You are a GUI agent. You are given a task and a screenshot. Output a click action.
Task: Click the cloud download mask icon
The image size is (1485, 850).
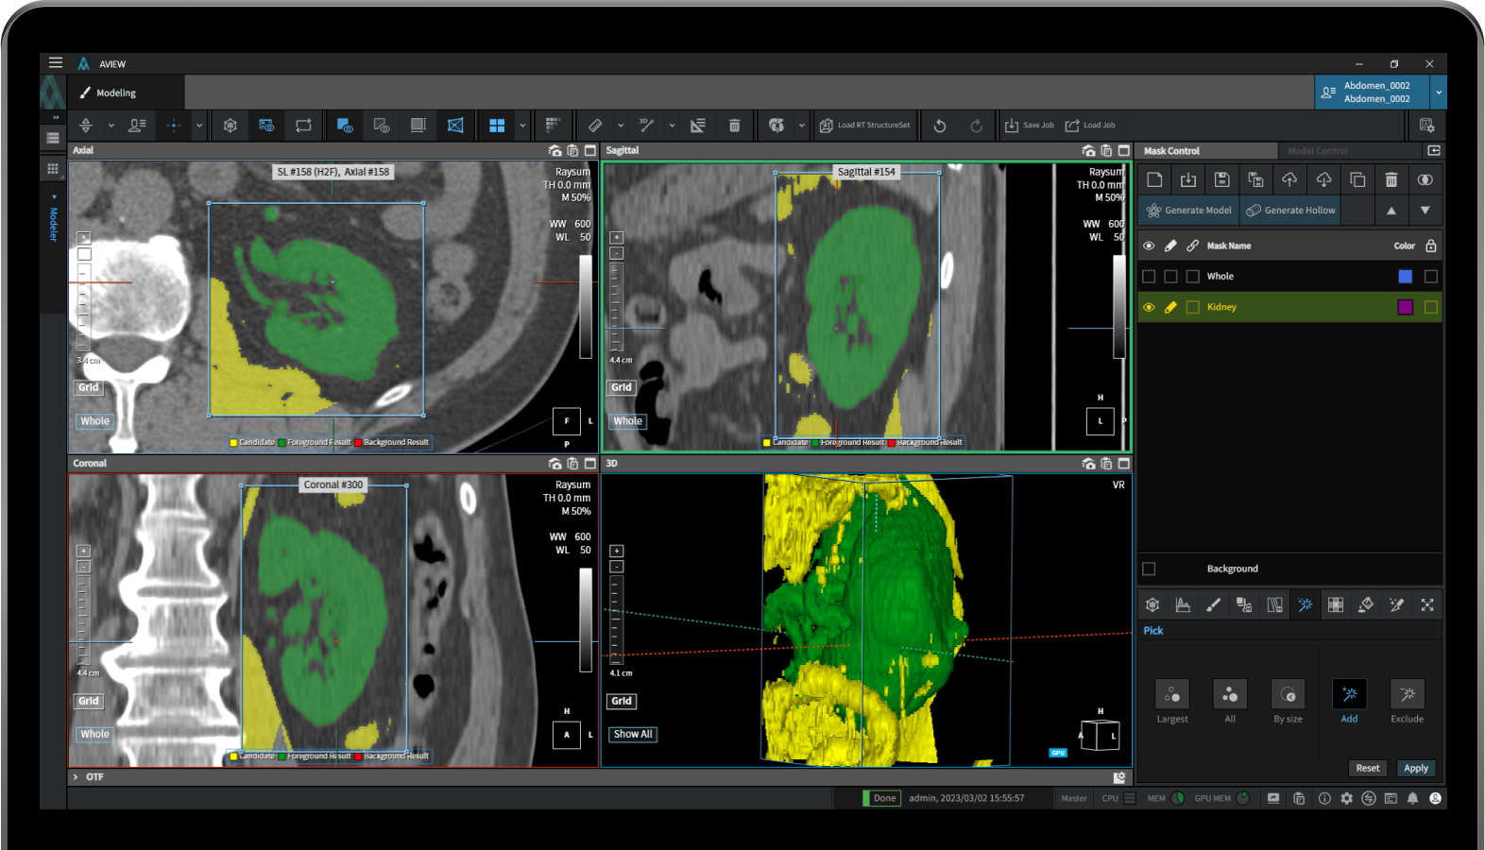tap(1323, 179)
